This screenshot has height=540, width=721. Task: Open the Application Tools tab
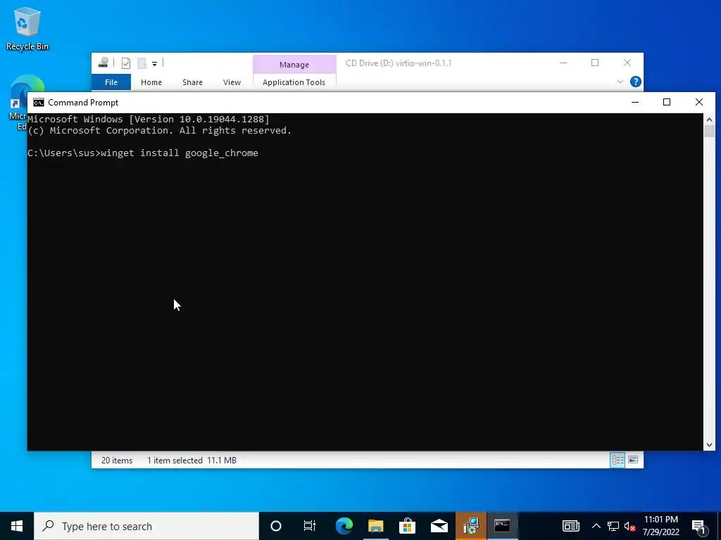(x=294, y=82)
